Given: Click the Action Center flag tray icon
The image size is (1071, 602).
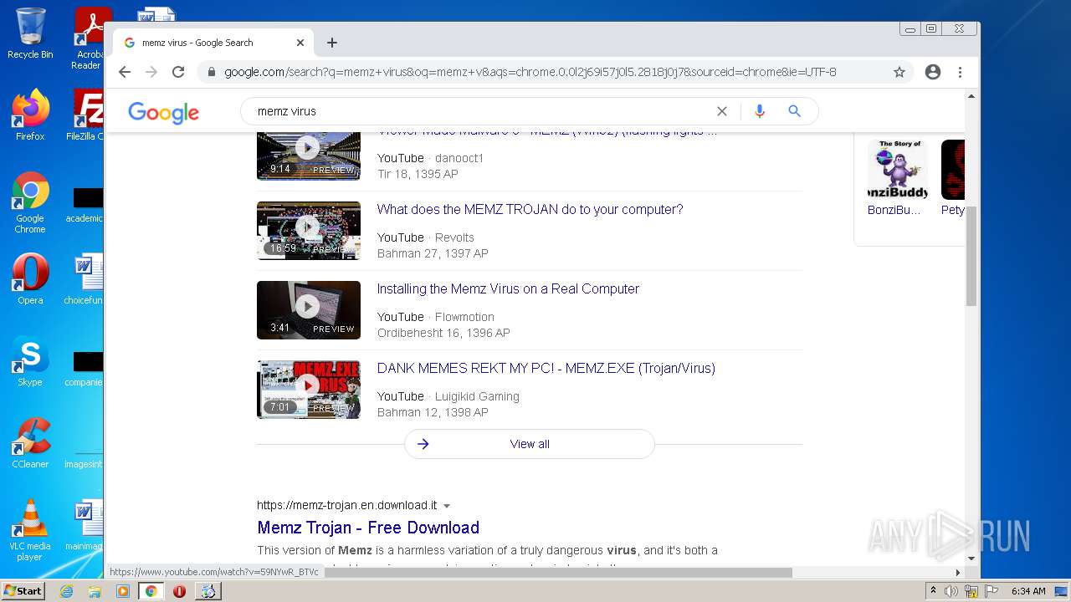Looking at the screenshot, I should coord(992,591).
